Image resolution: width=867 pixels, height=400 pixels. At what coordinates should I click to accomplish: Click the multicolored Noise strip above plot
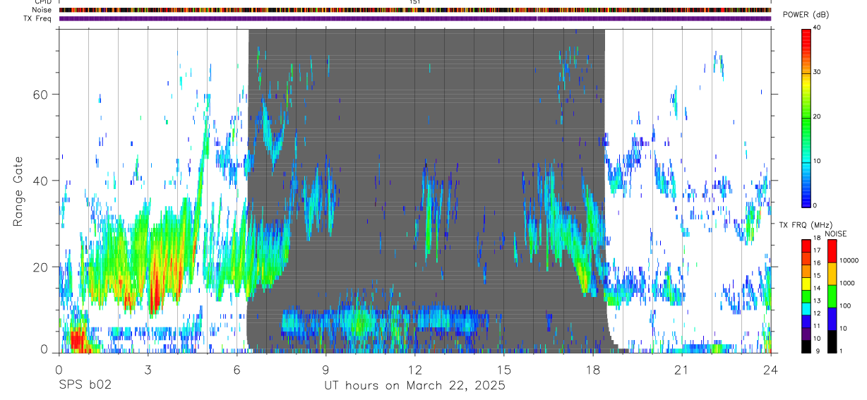pos(414,10)
